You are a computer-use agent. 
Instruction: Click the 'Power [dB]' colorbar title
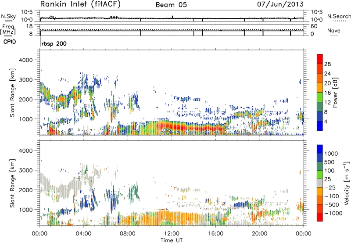click(335, 93)
